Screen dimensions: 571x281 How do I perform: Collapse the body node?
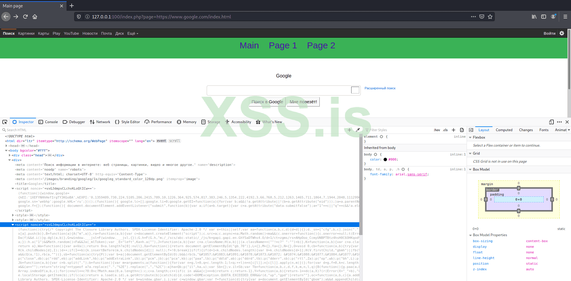[6, 150]
